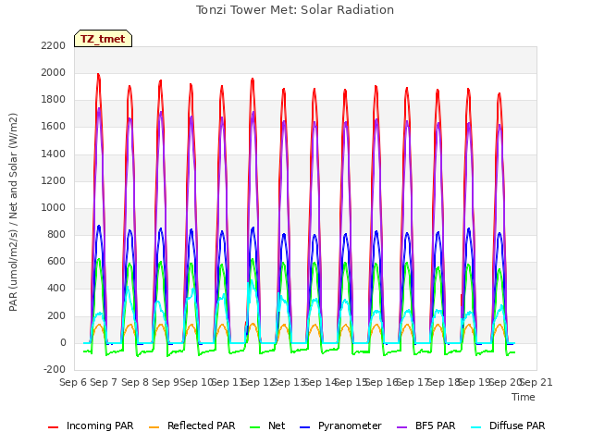Click the 400 y-axis tick label
Screen dimensions: 592x444
click(x=56, y=288)
